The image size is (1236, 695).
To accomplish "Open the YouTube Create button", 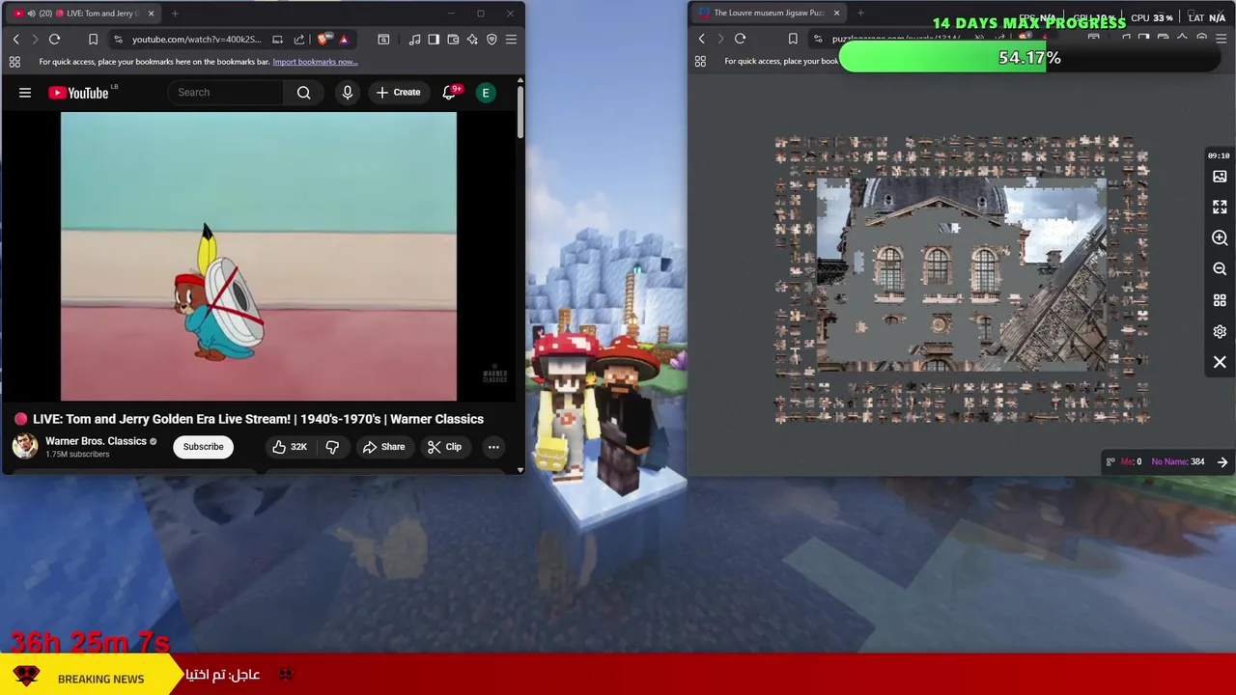I will (x=398, y=93).
